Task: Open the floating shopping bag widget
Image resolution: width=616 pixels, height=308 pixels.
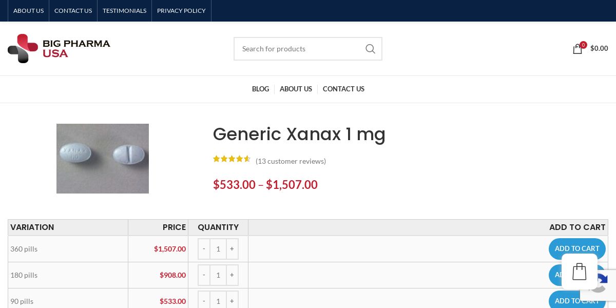Action: click(x=579, y=272)
